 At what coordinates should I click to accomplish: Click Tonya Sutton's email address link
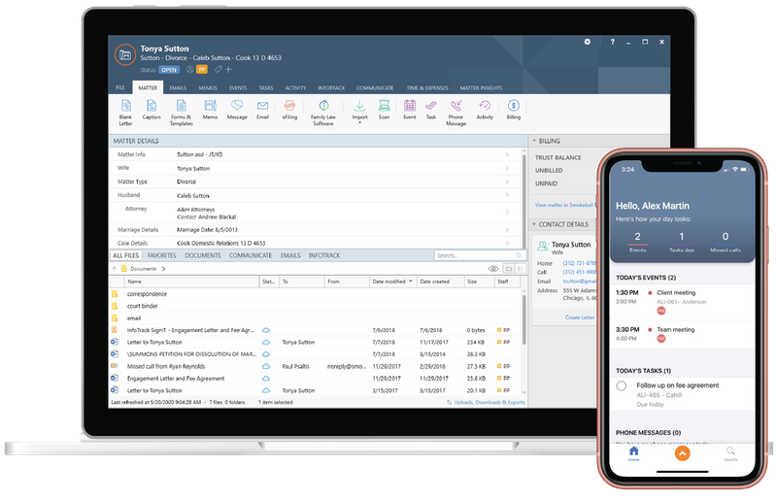pyautogui.click(x=580, y=281)
